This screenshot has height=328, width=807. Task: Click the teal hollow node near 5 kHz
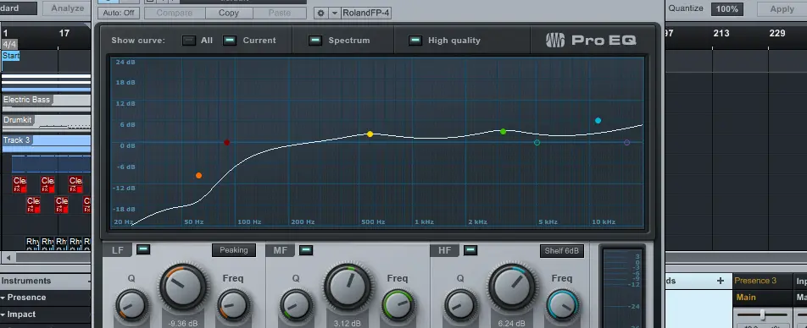tap(537, 143)
